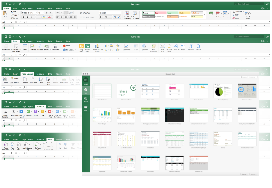
Task: Click the Bing Maps icon
Action: 81,46
